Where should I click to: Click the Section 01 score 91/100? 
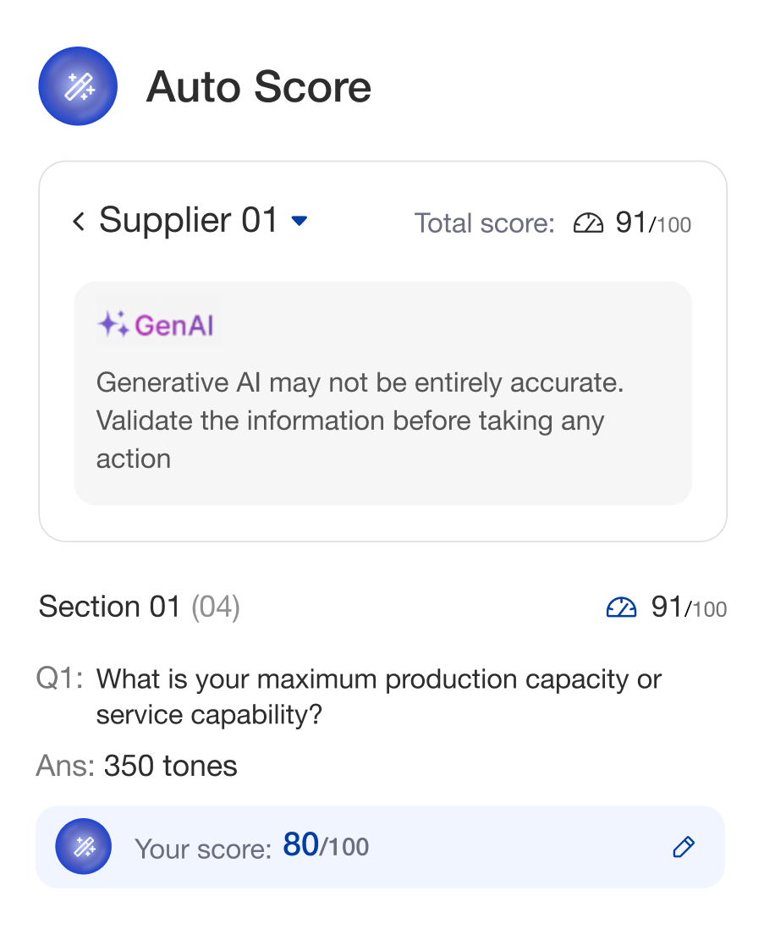688,607
